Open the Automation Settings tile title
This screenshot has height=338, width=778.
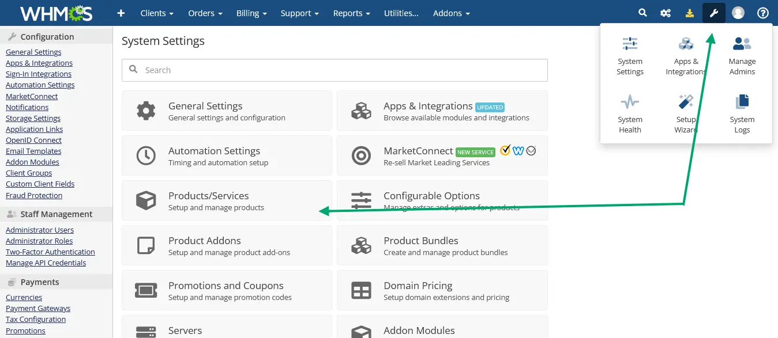tap(214, 151)
